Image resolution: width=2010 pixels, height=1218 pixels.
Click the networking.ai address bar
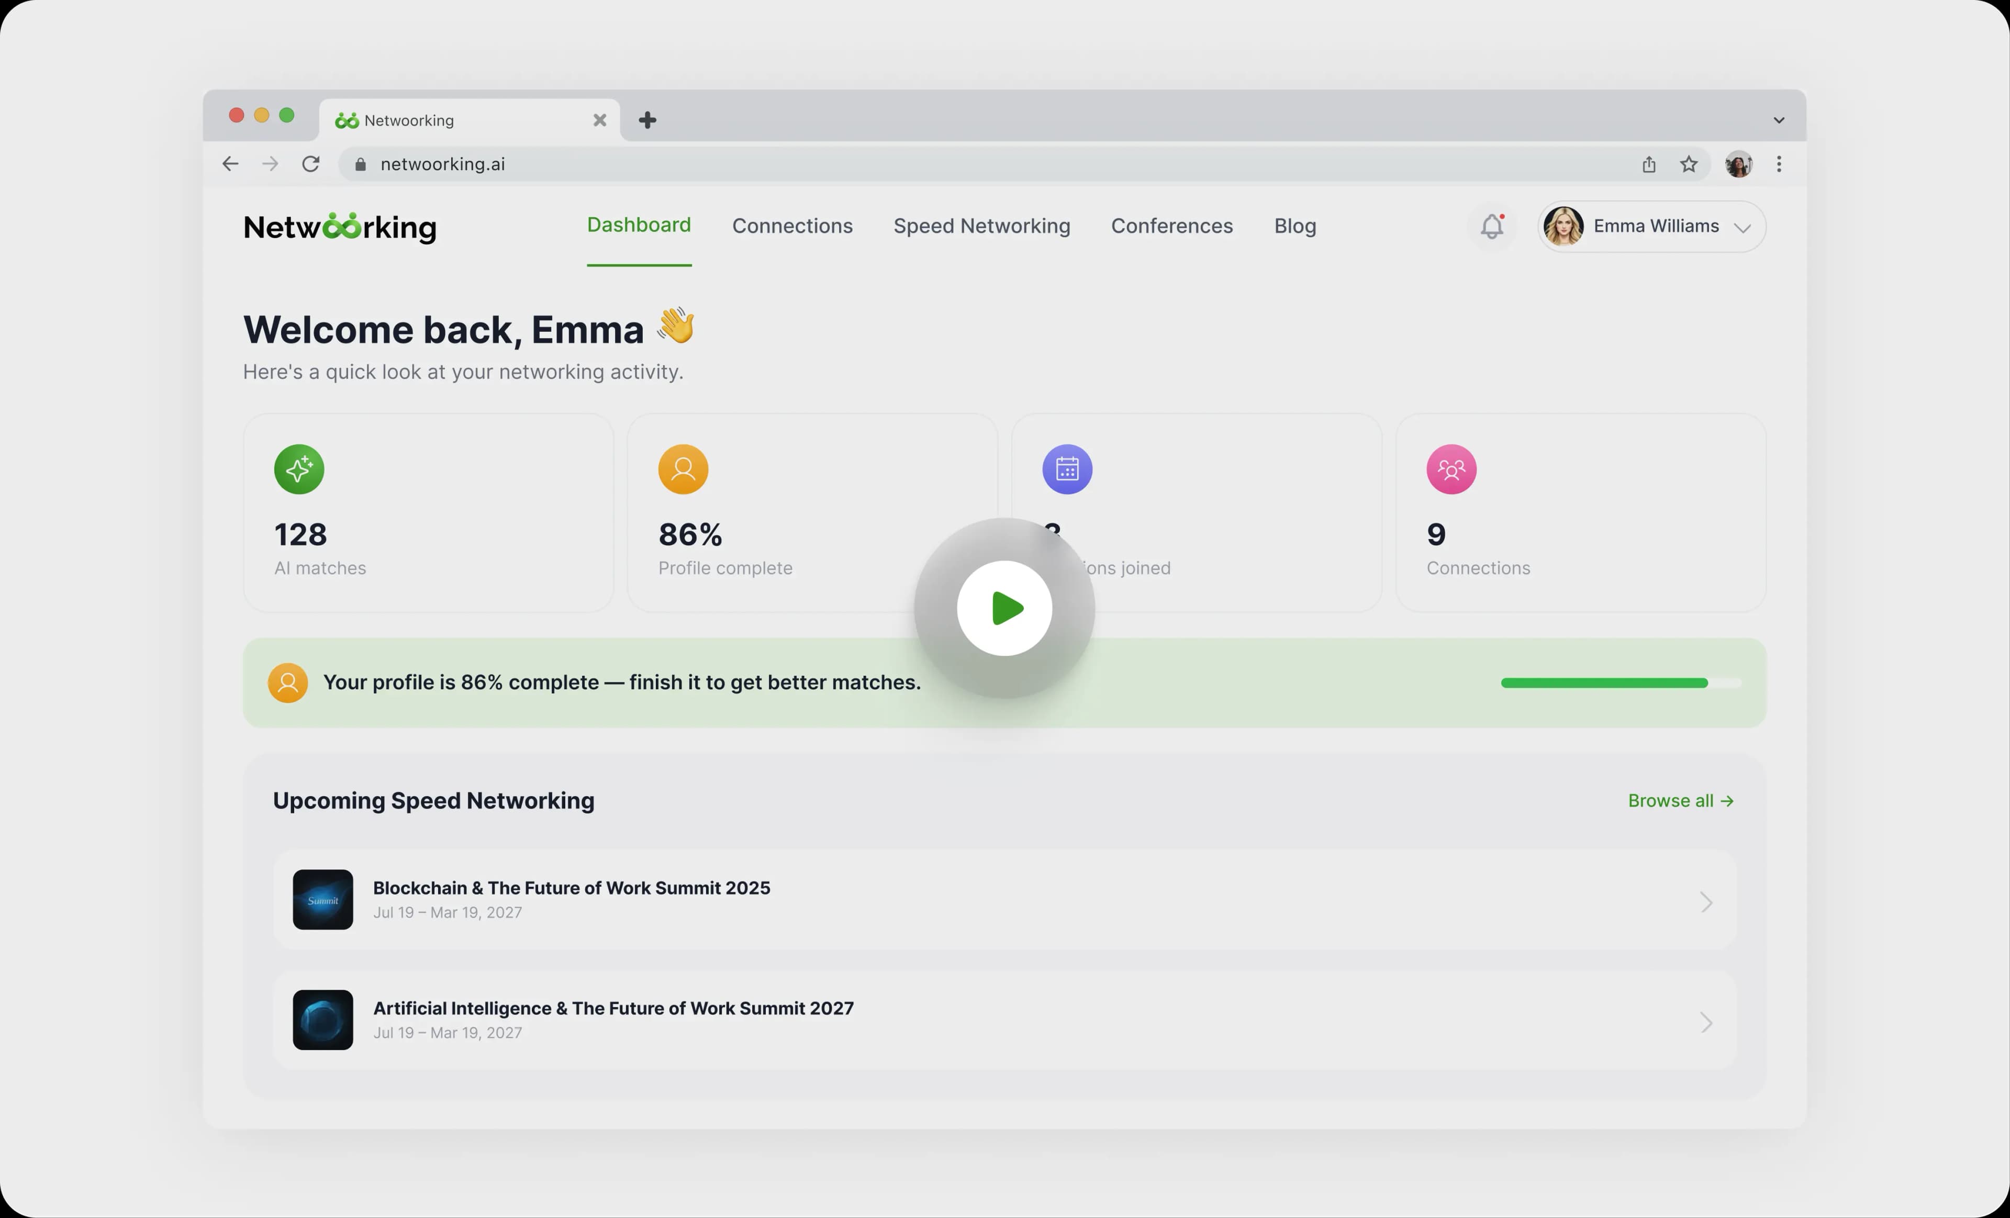pyautogui.click(x=1024, y=164)
